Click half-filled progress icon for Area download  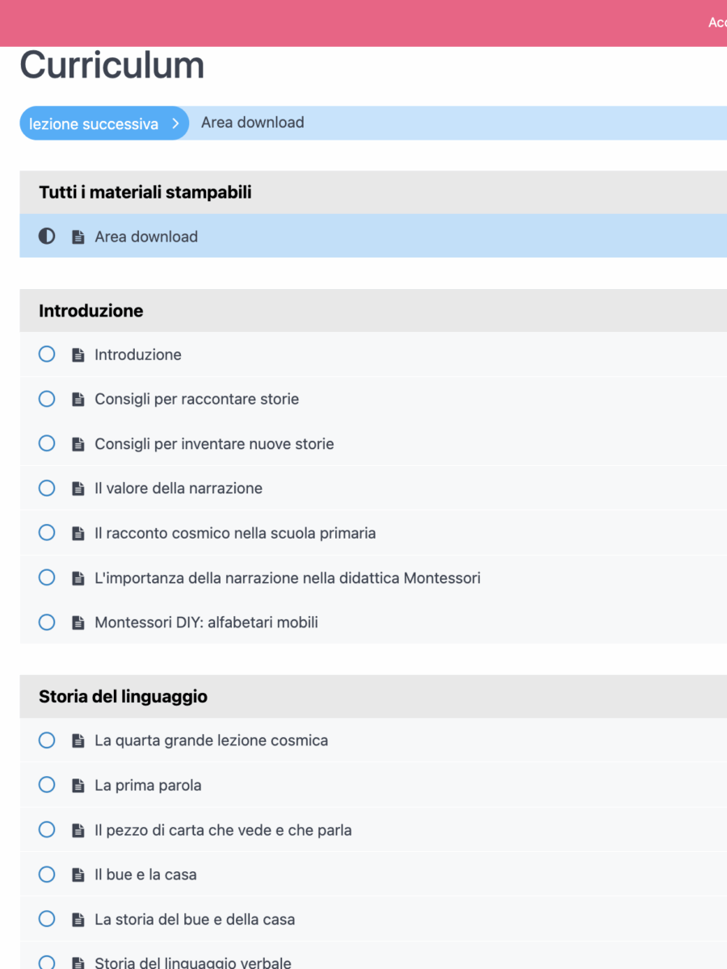coord(47,237)
